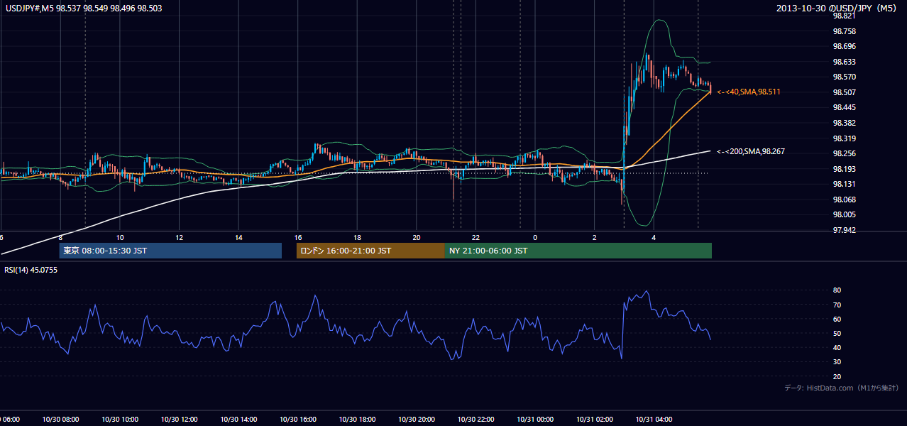907x426 pixels.
Task: Click RSI scale level 30
Action: pos(837,362)
